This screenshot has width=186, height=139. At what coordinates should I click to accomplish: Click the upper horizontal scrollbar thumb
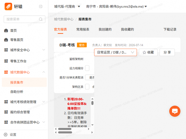click(x=65, y=129)
